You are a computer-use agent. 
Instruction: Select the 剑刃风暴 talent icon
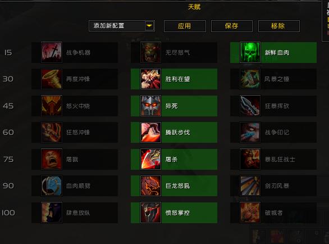click(250, 186)
